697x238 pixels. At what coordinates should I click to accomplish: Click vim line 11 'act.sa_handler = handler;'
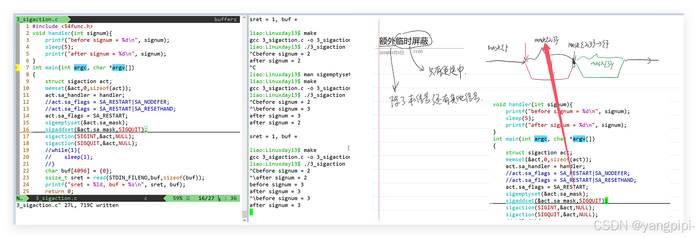click(85, 95)
